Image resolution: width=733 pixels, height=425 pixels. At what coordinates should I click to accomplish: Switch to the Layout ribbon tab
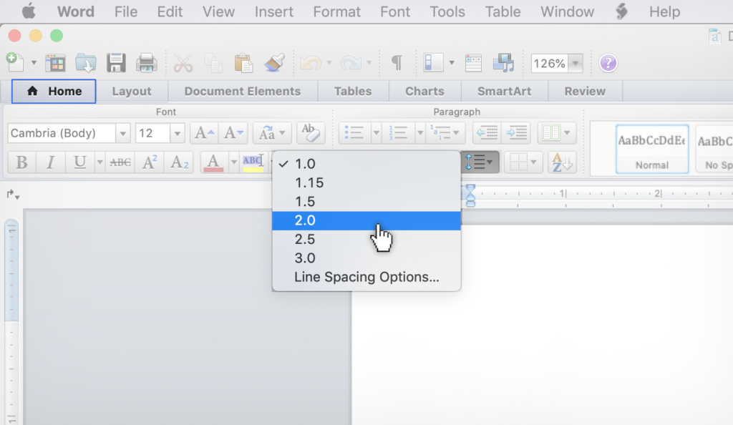click(132, 92)
